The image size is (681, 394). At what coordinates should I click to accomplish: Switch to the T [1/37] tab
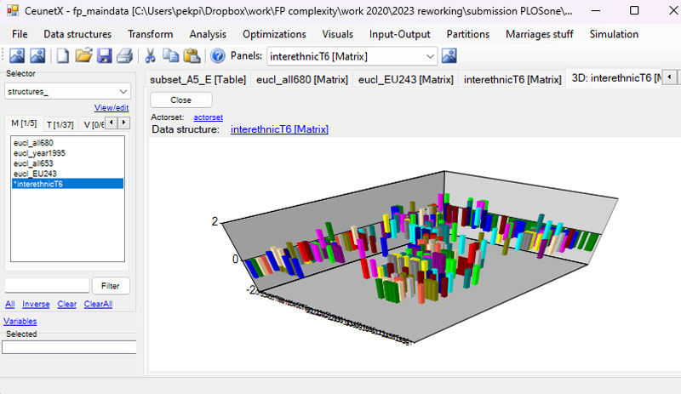[x=61, y=124]
